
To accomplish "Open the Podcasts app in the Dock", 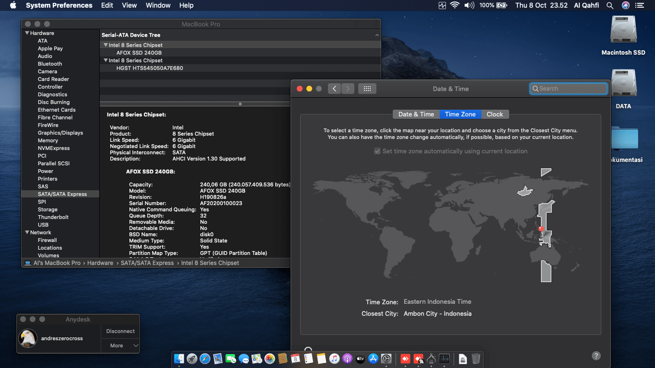I will tap(347, 358).
